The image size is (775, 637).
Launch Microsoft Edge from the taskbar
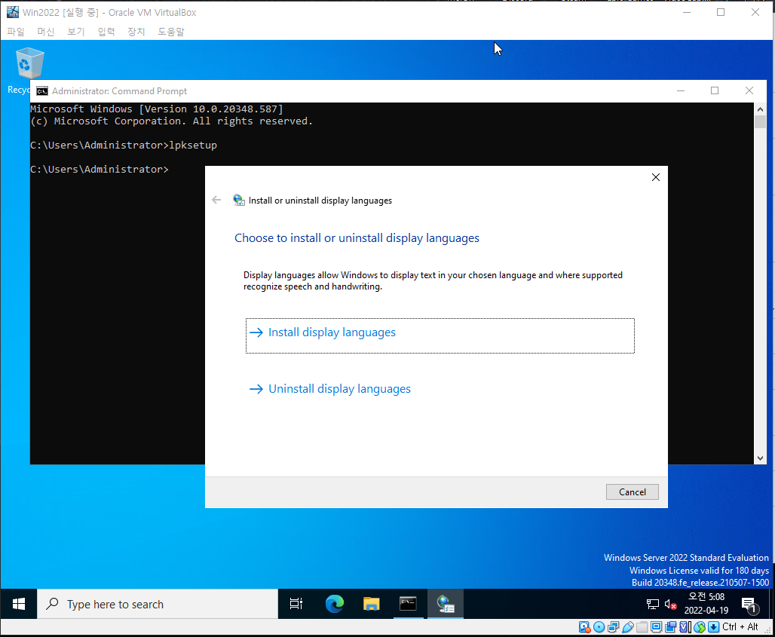pos(335,604)
